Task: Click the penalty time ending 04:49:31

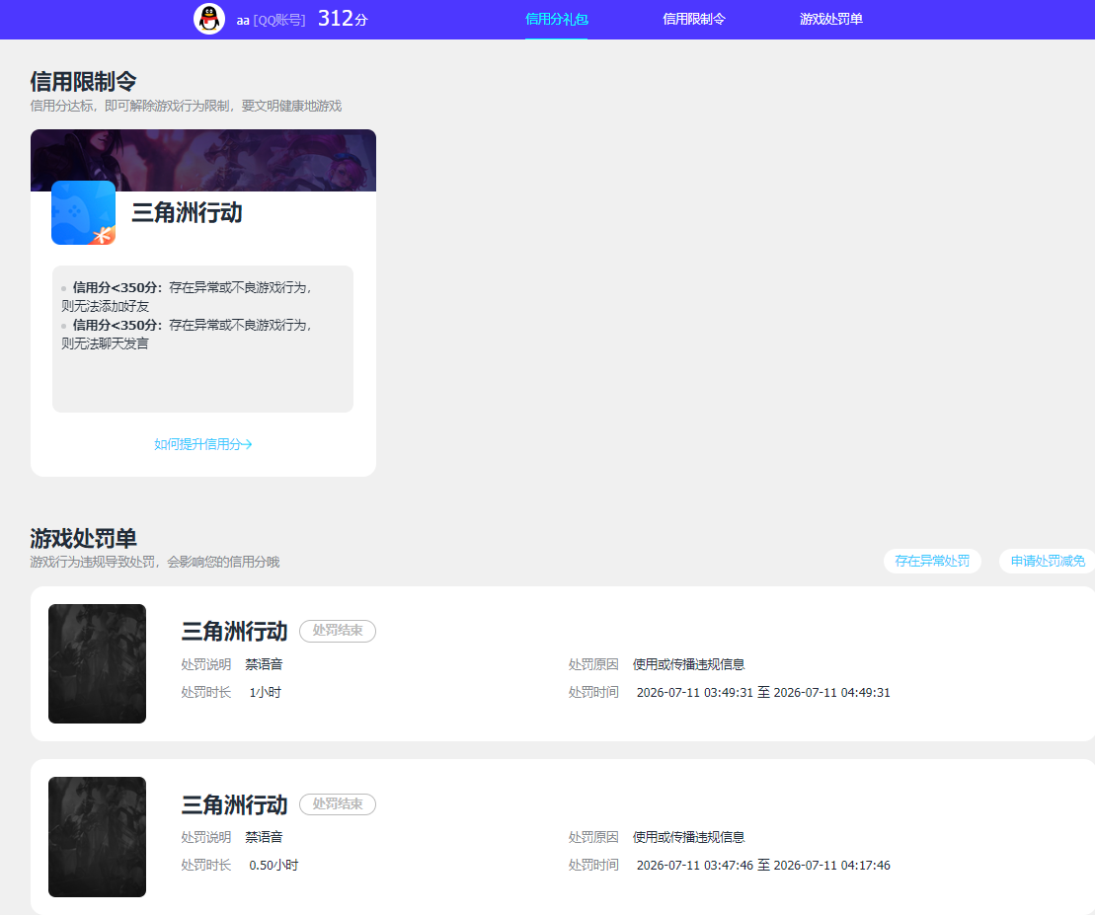Action: point(763,692)
